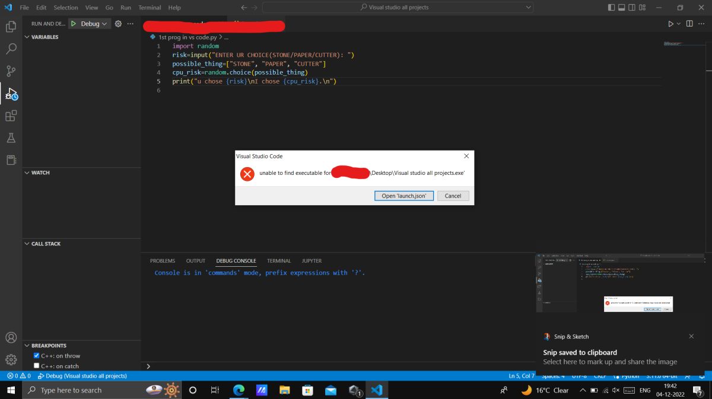
Task: Open File Explorer from the taskbar
Action: tap(284, 390)
